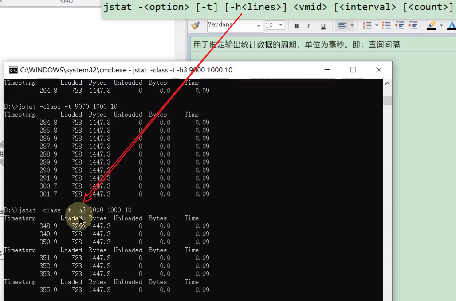Click the timestamp value 284.8
Screen dimensions: 456x301
coord(48,122)
